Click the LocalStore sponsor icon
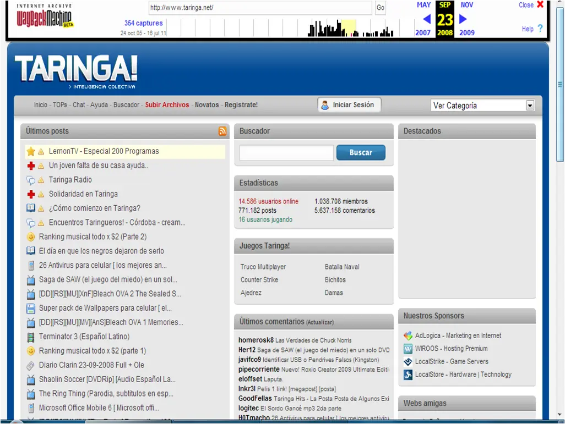 [408, 375]
